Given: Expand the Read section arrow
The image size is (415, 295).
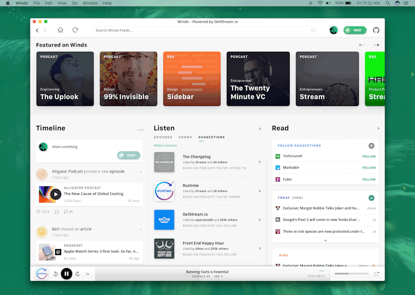Looking at the screenshot, I should click(378, 128).
